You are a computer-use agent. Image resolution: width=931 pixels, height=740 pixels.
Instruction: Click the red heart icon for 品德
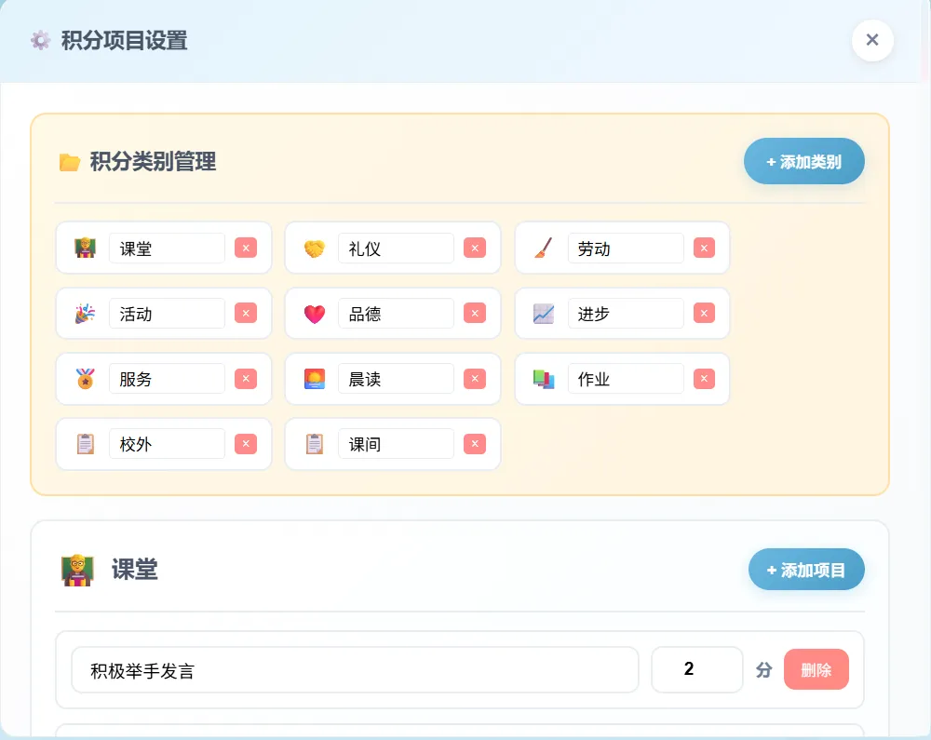click(314, 314)
